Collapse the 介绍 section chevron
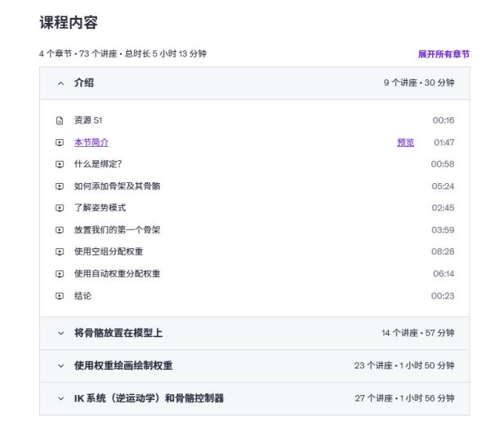The image size is (483, 432). point(61,83)
